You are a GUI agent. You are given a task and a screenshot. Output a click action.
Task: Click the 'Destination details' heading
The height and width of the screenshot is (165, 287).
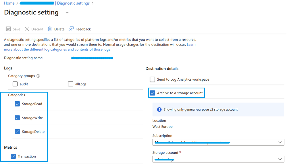tap(162, 69)
